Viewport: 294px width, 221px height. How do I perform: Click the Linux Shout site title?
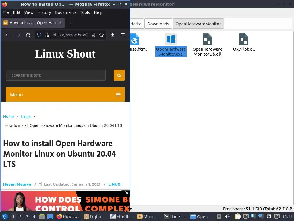click(x=65, y=54)
